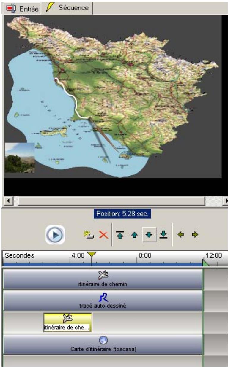Click the 8:00 mark on the timeline ruler
This screenshot has width=228, height=367.
pos(145,255)
